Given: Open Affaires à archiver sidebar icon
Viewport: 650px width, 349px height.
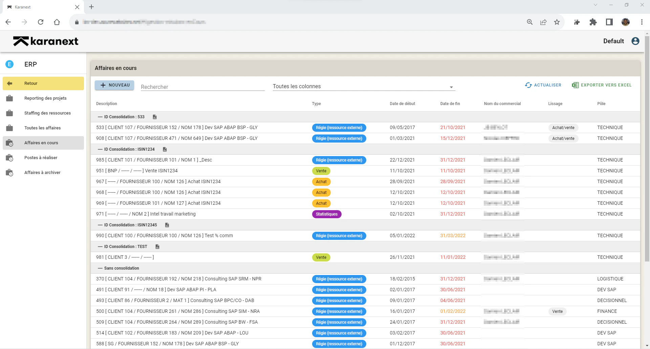Looking at the screenshot, I should (x=9, y=173).
